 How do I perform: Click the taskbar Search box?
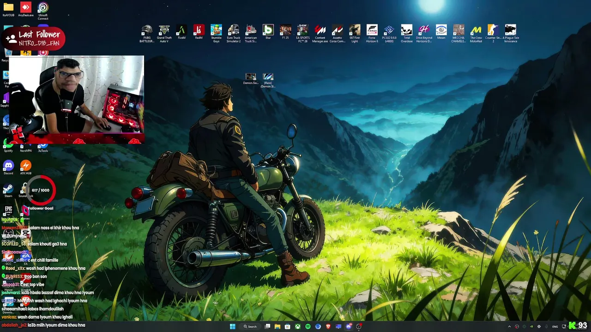pos(250,326)
